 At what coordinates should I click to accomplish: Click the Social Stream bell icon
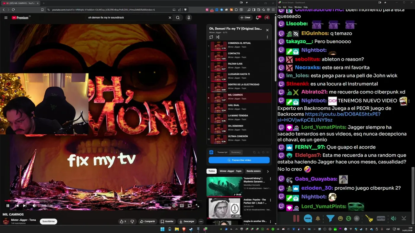click(x=318, y=218)
